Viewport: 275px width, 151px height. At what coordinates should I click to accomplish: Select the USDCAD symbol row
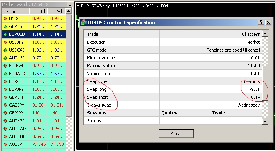coord(34,50)
